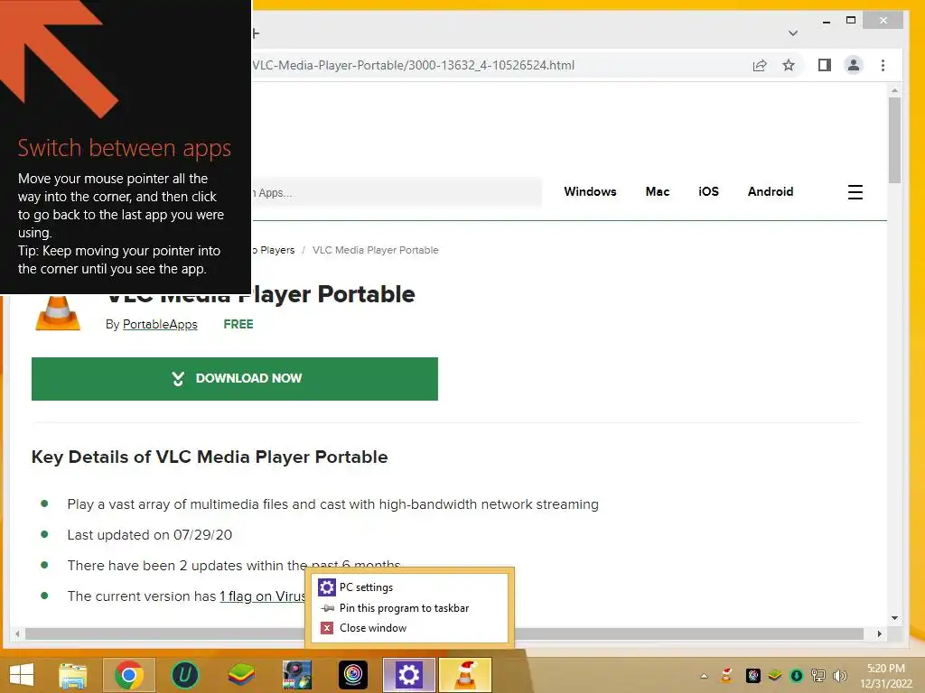
Task: Open the hamburger site menu
Action: point(855,192)
